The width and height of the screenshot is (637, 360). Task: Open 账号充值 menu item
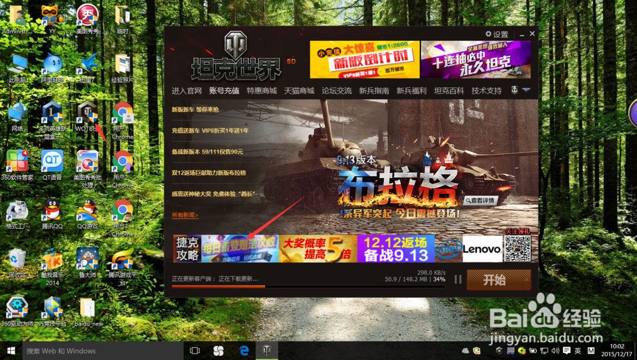click(224, 90)
